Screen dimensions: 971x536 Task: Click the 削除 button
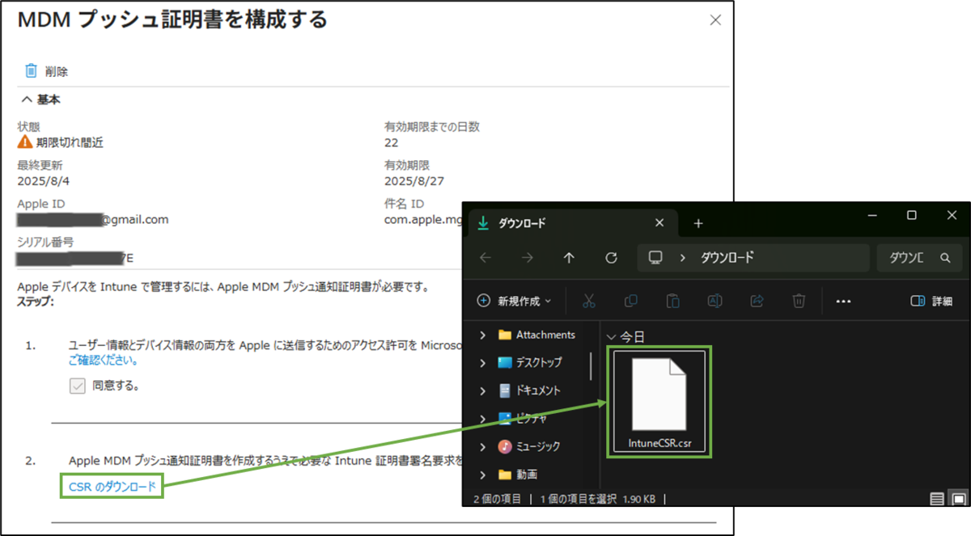(x=46, y=71)
